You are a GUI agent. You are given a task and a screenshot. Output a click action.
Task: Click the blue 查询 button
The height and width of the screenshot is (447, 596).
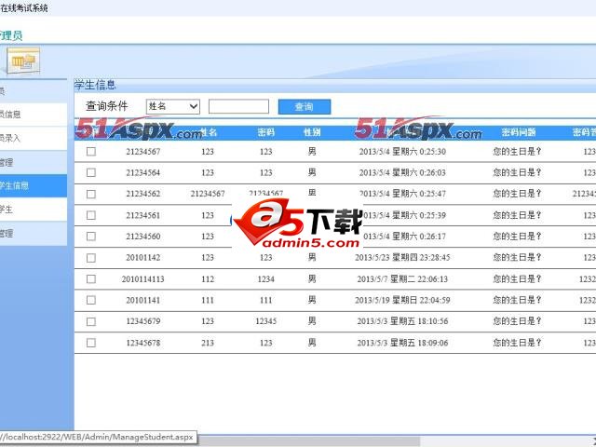305,107
